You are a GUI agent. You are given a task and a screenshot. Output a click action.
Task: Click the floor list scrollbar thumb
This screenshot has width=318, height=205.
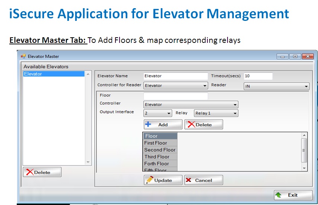304,151
